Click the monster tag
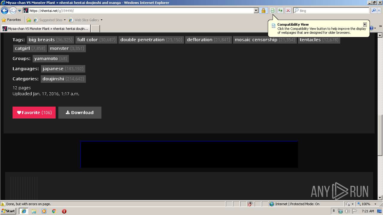 [x=67, y=48]
